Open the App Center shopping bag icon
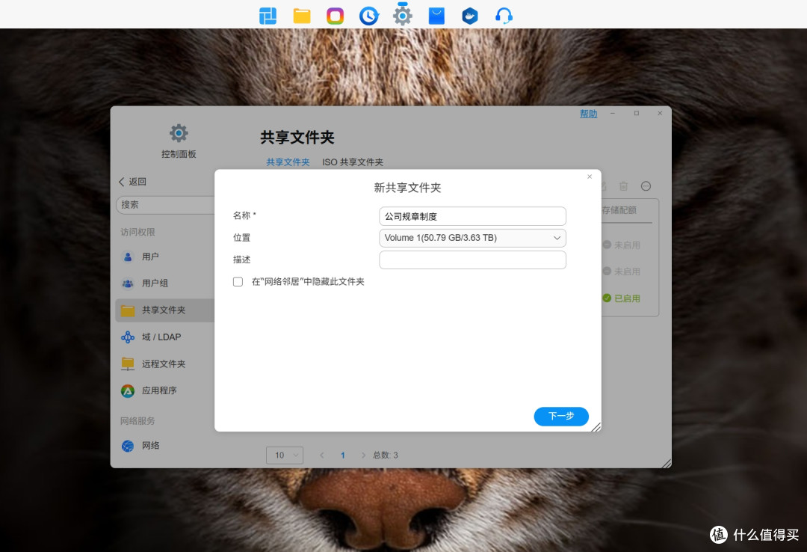The width and height of the screenshot is (807, 552). pos(436,16)
